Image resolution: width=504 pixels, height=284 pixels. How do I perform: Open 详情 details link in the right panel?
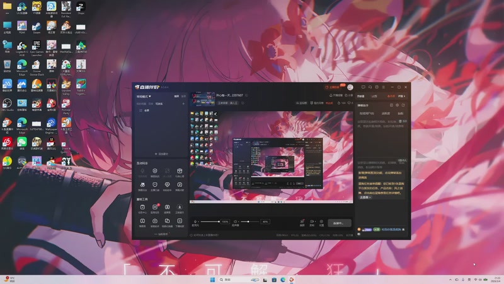pyautogui.click(x=402, y=97)
